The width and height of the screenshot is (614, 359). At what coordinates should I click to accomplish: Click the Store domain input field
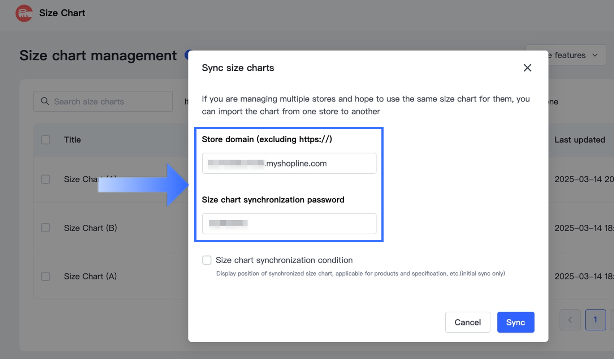tap(289, 163)
